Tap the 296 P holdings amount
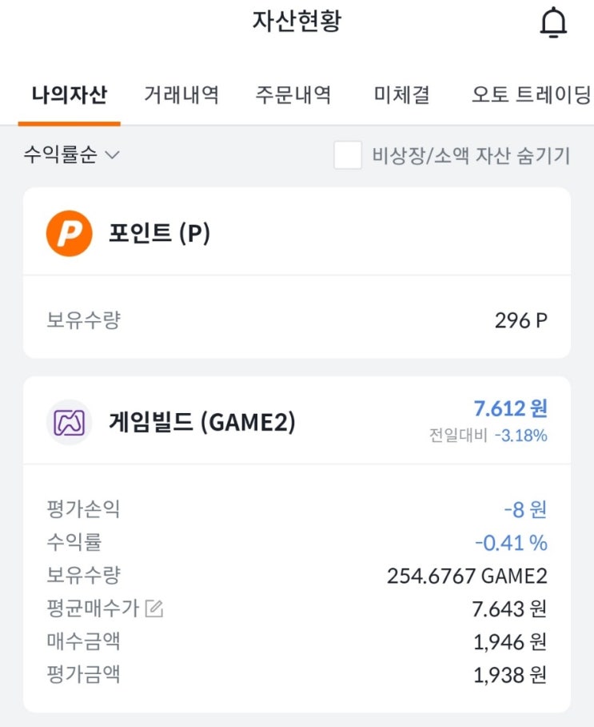594x727 pixels. [521, 320]
